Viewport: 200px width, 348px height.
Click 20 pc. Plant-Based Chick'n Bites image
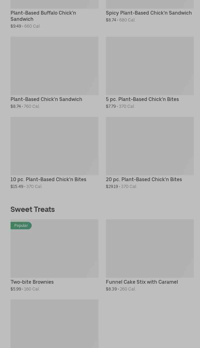pos(150,146)
